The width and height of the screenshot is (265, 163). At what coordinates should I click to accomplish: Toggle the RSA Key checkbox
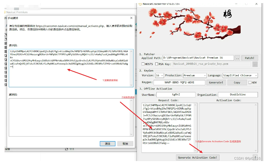[157, 64]
